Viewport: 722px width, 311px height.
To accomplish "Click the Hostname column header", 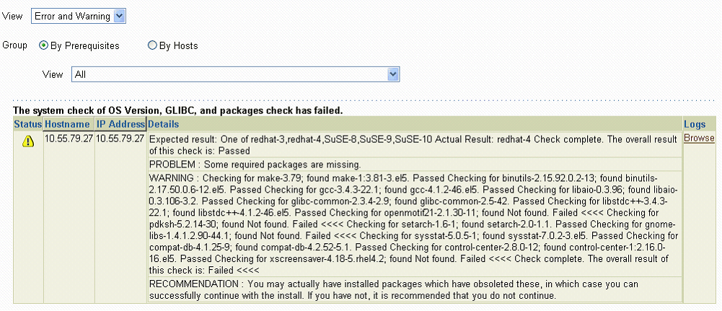I will pos(69,124).
